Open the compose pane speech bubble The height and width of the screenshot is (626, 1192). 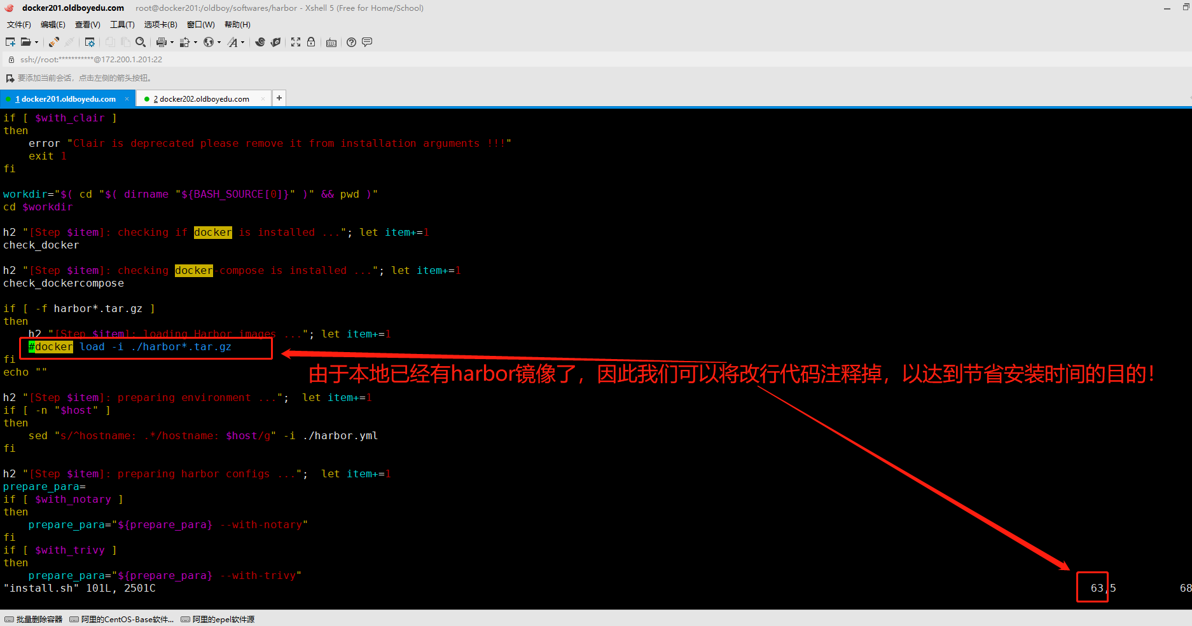pyautogui.click(x=368, y=42)
